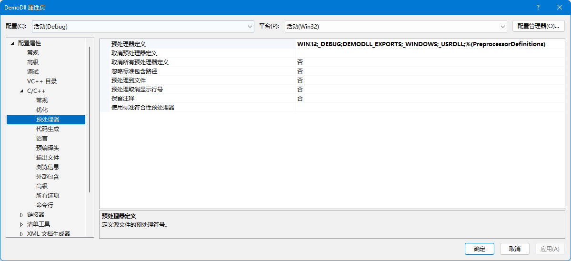Click the 配置管理器 button
The image size is (571, 261).
tap(538, 26)
